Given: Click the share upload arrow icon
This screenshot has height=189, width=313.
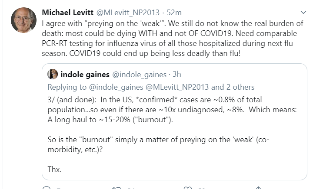Looking at the screenshot, I should (x=258, y=187).
